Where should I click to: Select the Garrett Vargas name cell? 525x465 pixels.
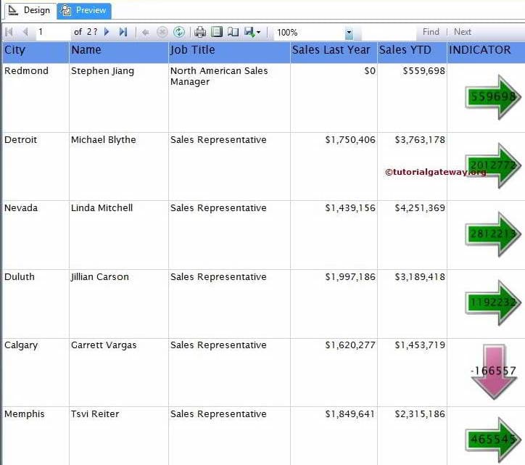tap(118, 372)
